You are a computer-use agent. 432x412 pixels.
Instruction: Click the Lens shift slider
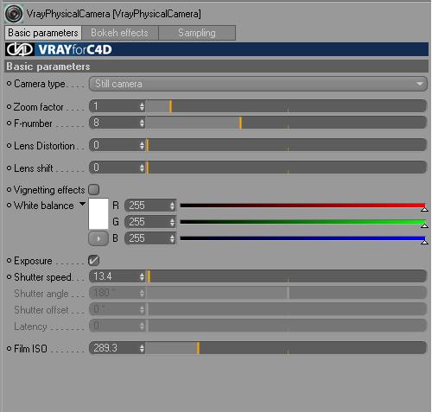coord(286,168)
